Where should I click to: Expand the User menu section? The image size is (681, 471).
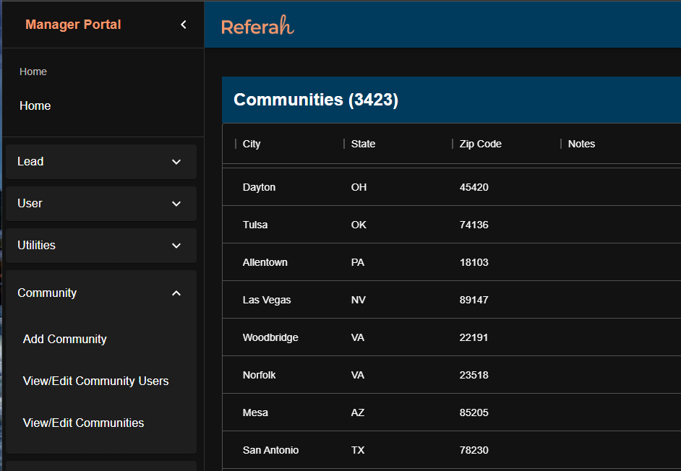point(101,204)
